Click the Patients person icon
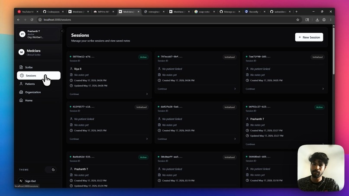349x196 pixels. point(21,84)
